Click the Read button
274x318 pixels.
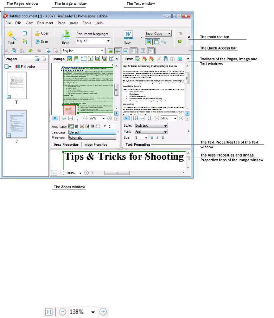click(66, 37)
